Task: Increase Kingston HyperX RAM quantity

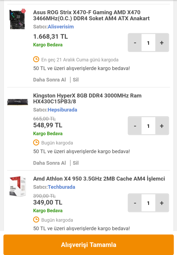Action: click(162, 126)
